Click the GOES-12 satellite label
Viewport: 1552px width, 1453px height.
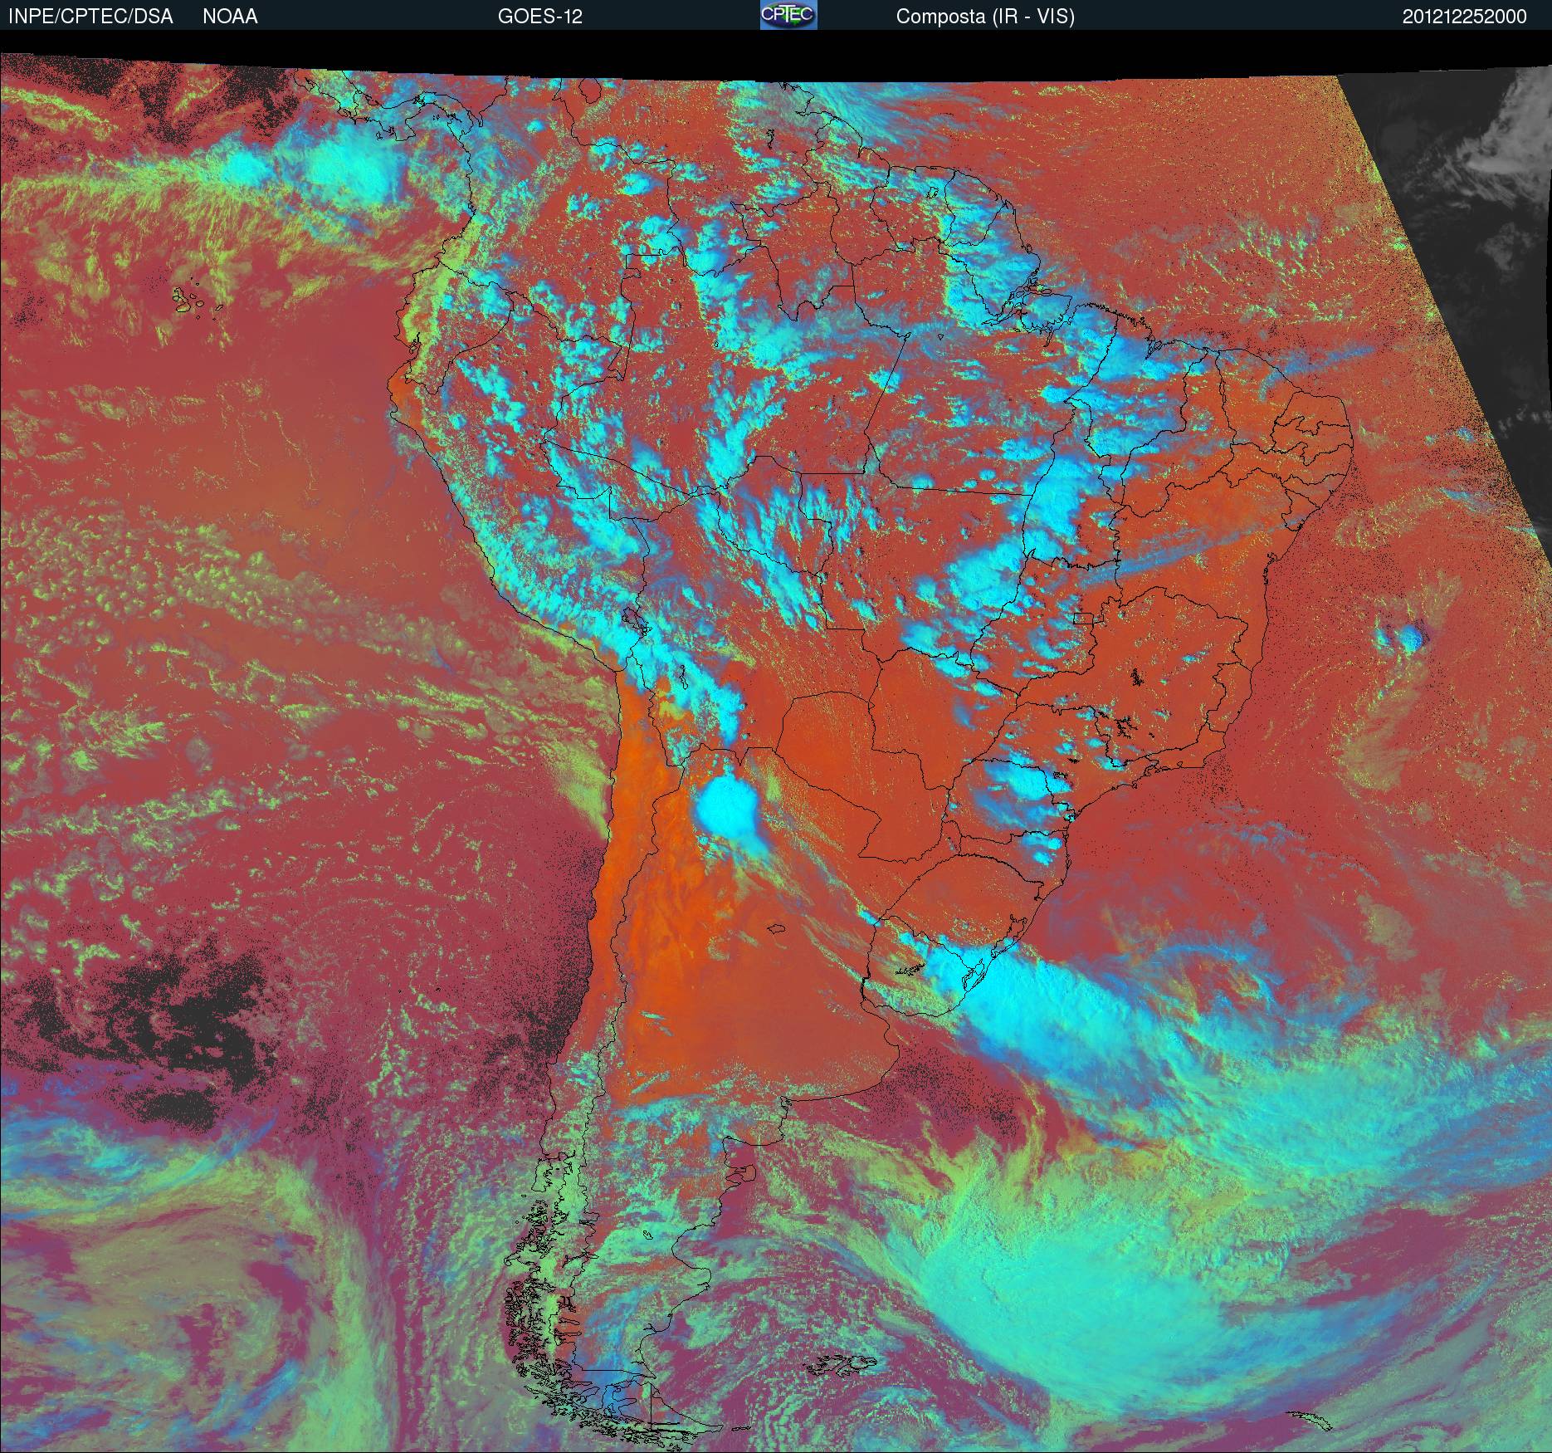pyautogui.click(x=540, y=17)
